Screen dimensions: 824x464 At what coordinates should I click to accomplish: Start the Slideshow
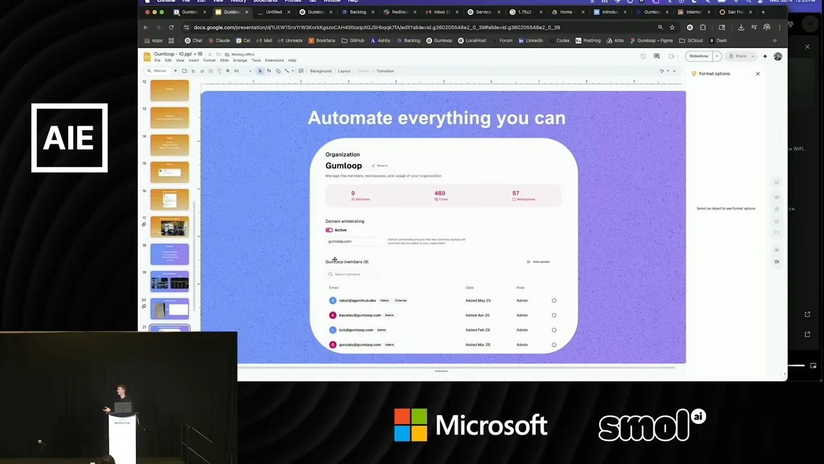point(698,56)
